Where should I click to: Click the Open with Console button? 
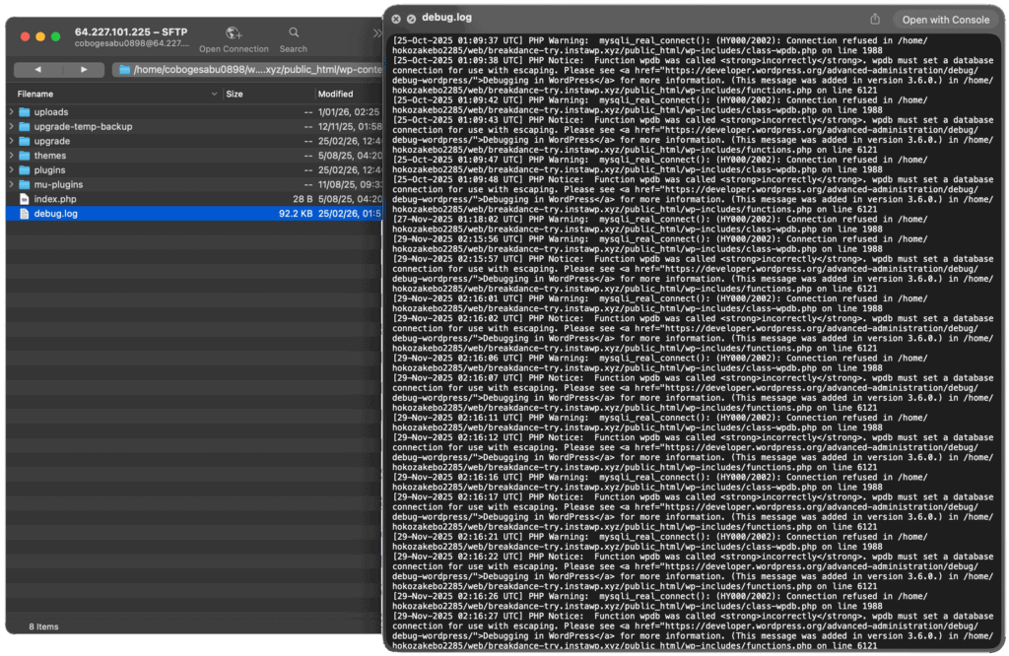[x=945, y=20]
